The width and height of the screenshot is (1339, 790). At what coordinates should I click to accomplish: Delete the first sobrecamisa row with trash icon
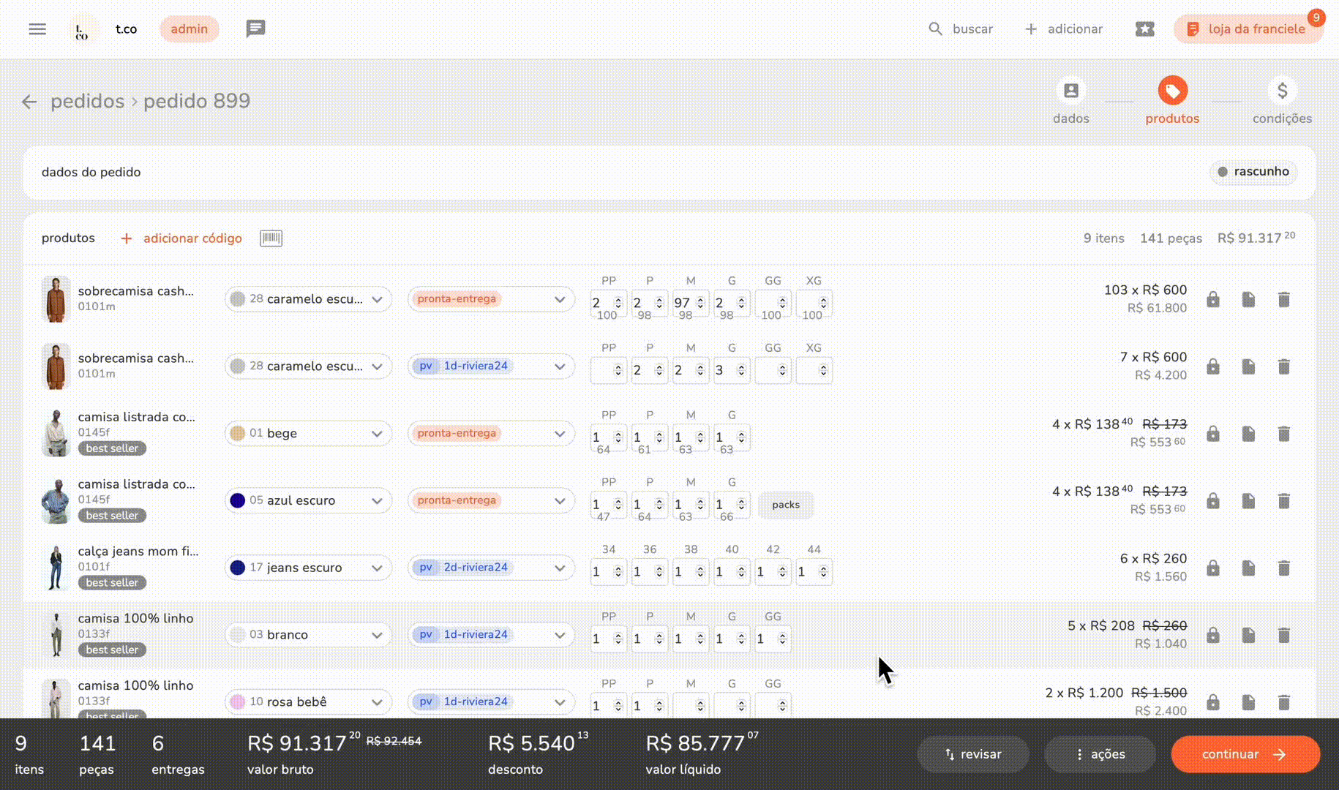click(x=1283, y=299)
